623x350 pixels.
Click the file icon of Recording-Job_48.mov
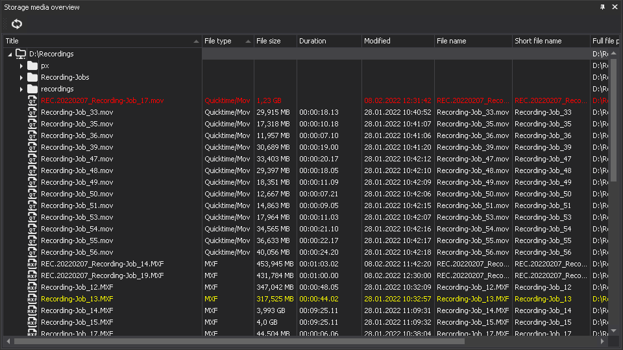click(x=32, y=170)
